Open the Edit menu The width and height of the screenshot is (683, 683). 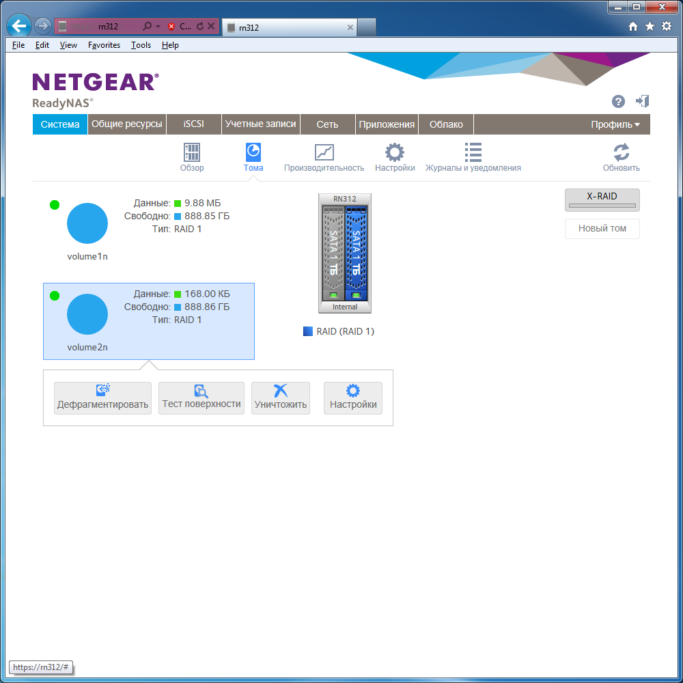pyautogui.click(x=42, y=45)
